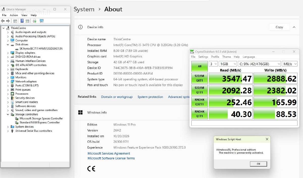This screenshot has height=178, width=303.
Task: Click the Network adapters category icon
Action: tap(12, 82)
